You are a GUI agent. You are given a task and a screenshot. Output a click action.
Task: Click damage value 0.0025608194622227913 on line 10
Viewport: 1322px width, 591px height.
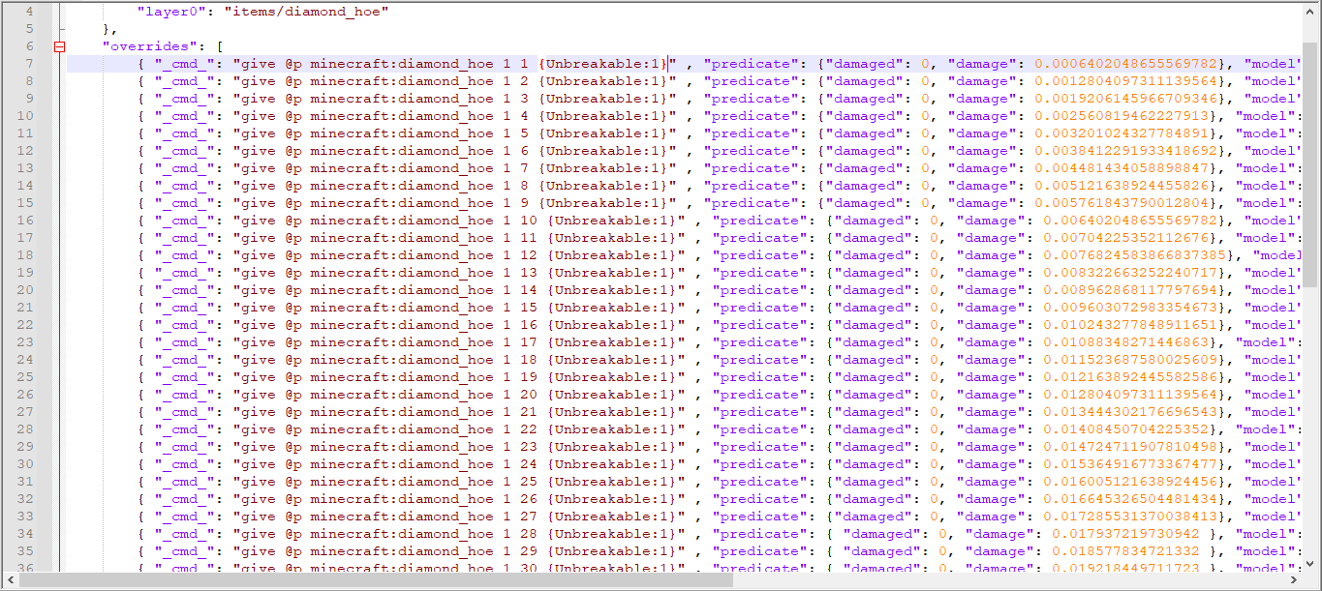click(1122, 116)
